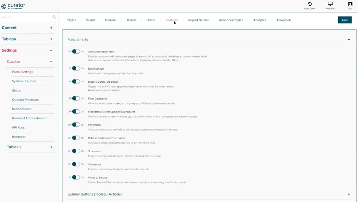Open the Brand tab
The image size is (358, 202).
(90, 20)
